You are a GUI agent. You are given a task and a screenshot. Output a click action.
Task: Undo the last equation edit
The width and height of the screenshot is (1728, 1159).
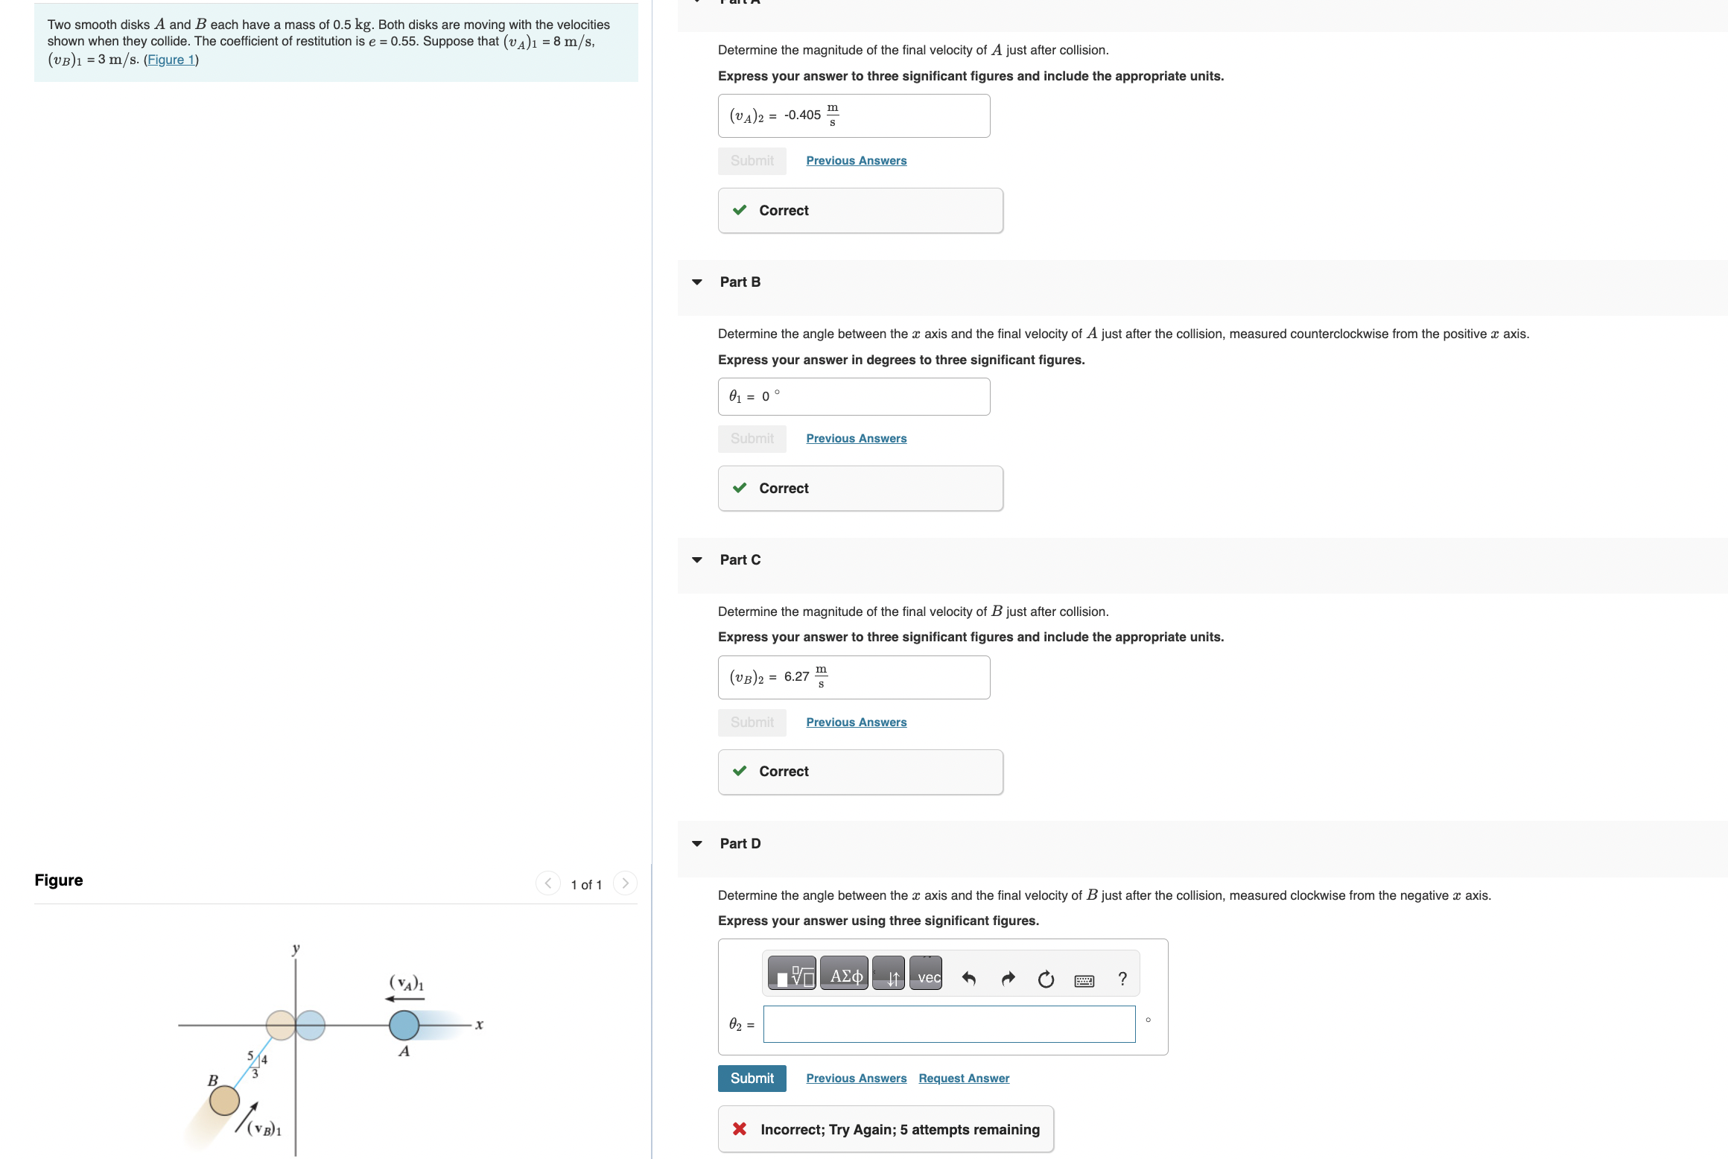click(x=970, y=978)
